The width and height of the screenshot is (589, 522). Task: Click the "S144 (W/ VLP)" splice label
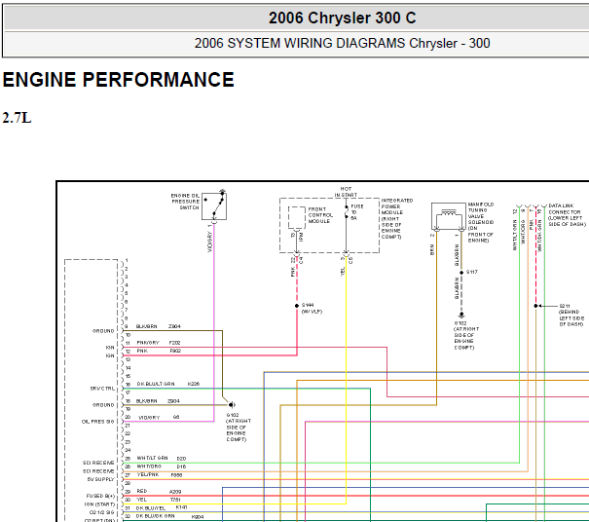(x=312, y=309)
